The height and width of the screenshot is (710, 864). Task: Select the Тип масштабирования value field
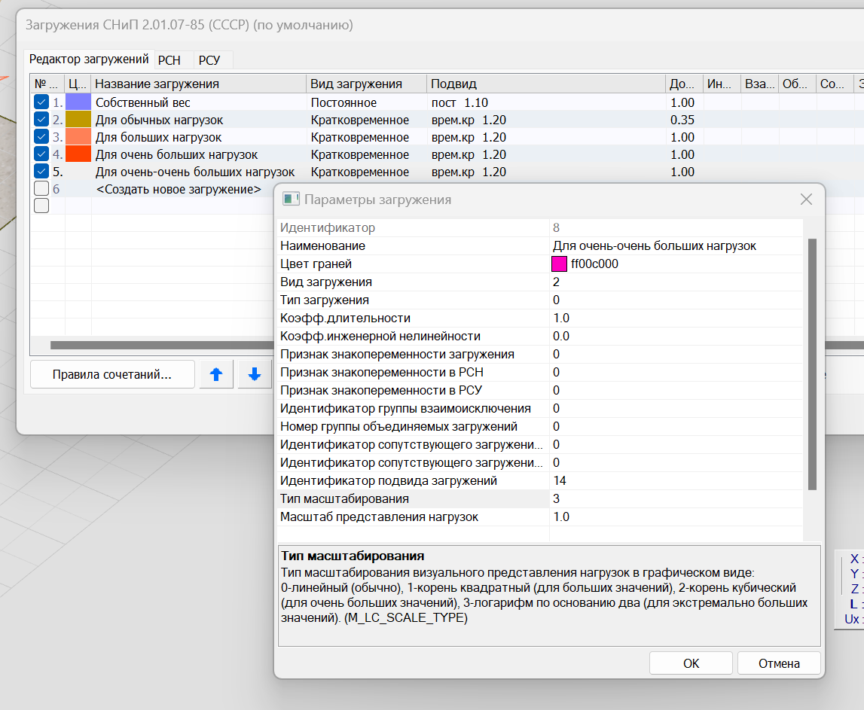point(674,499)
